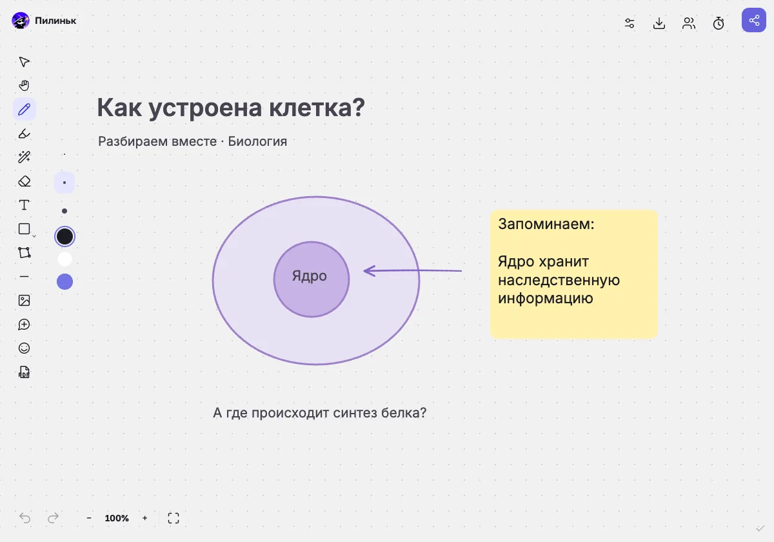This screenshot has width=774, height=542.
Task: Zoom out with the minus button
Action: [x=89, y=518]
